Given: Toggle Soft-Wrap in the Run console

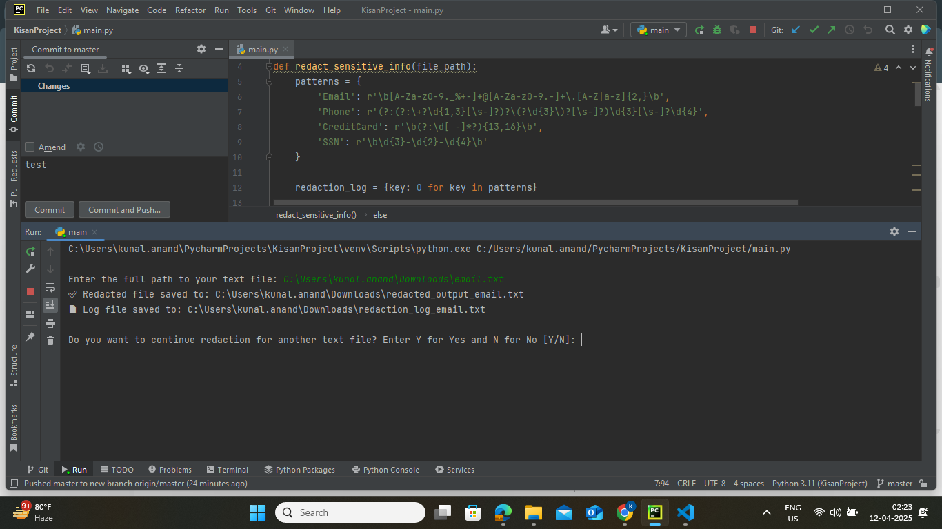Looking at the screenshot, I should pyautogui.click(x=50, y=287).
